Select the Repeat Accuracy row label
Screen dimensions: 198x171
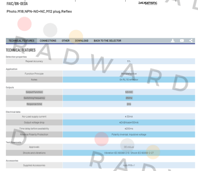[34, 61]
